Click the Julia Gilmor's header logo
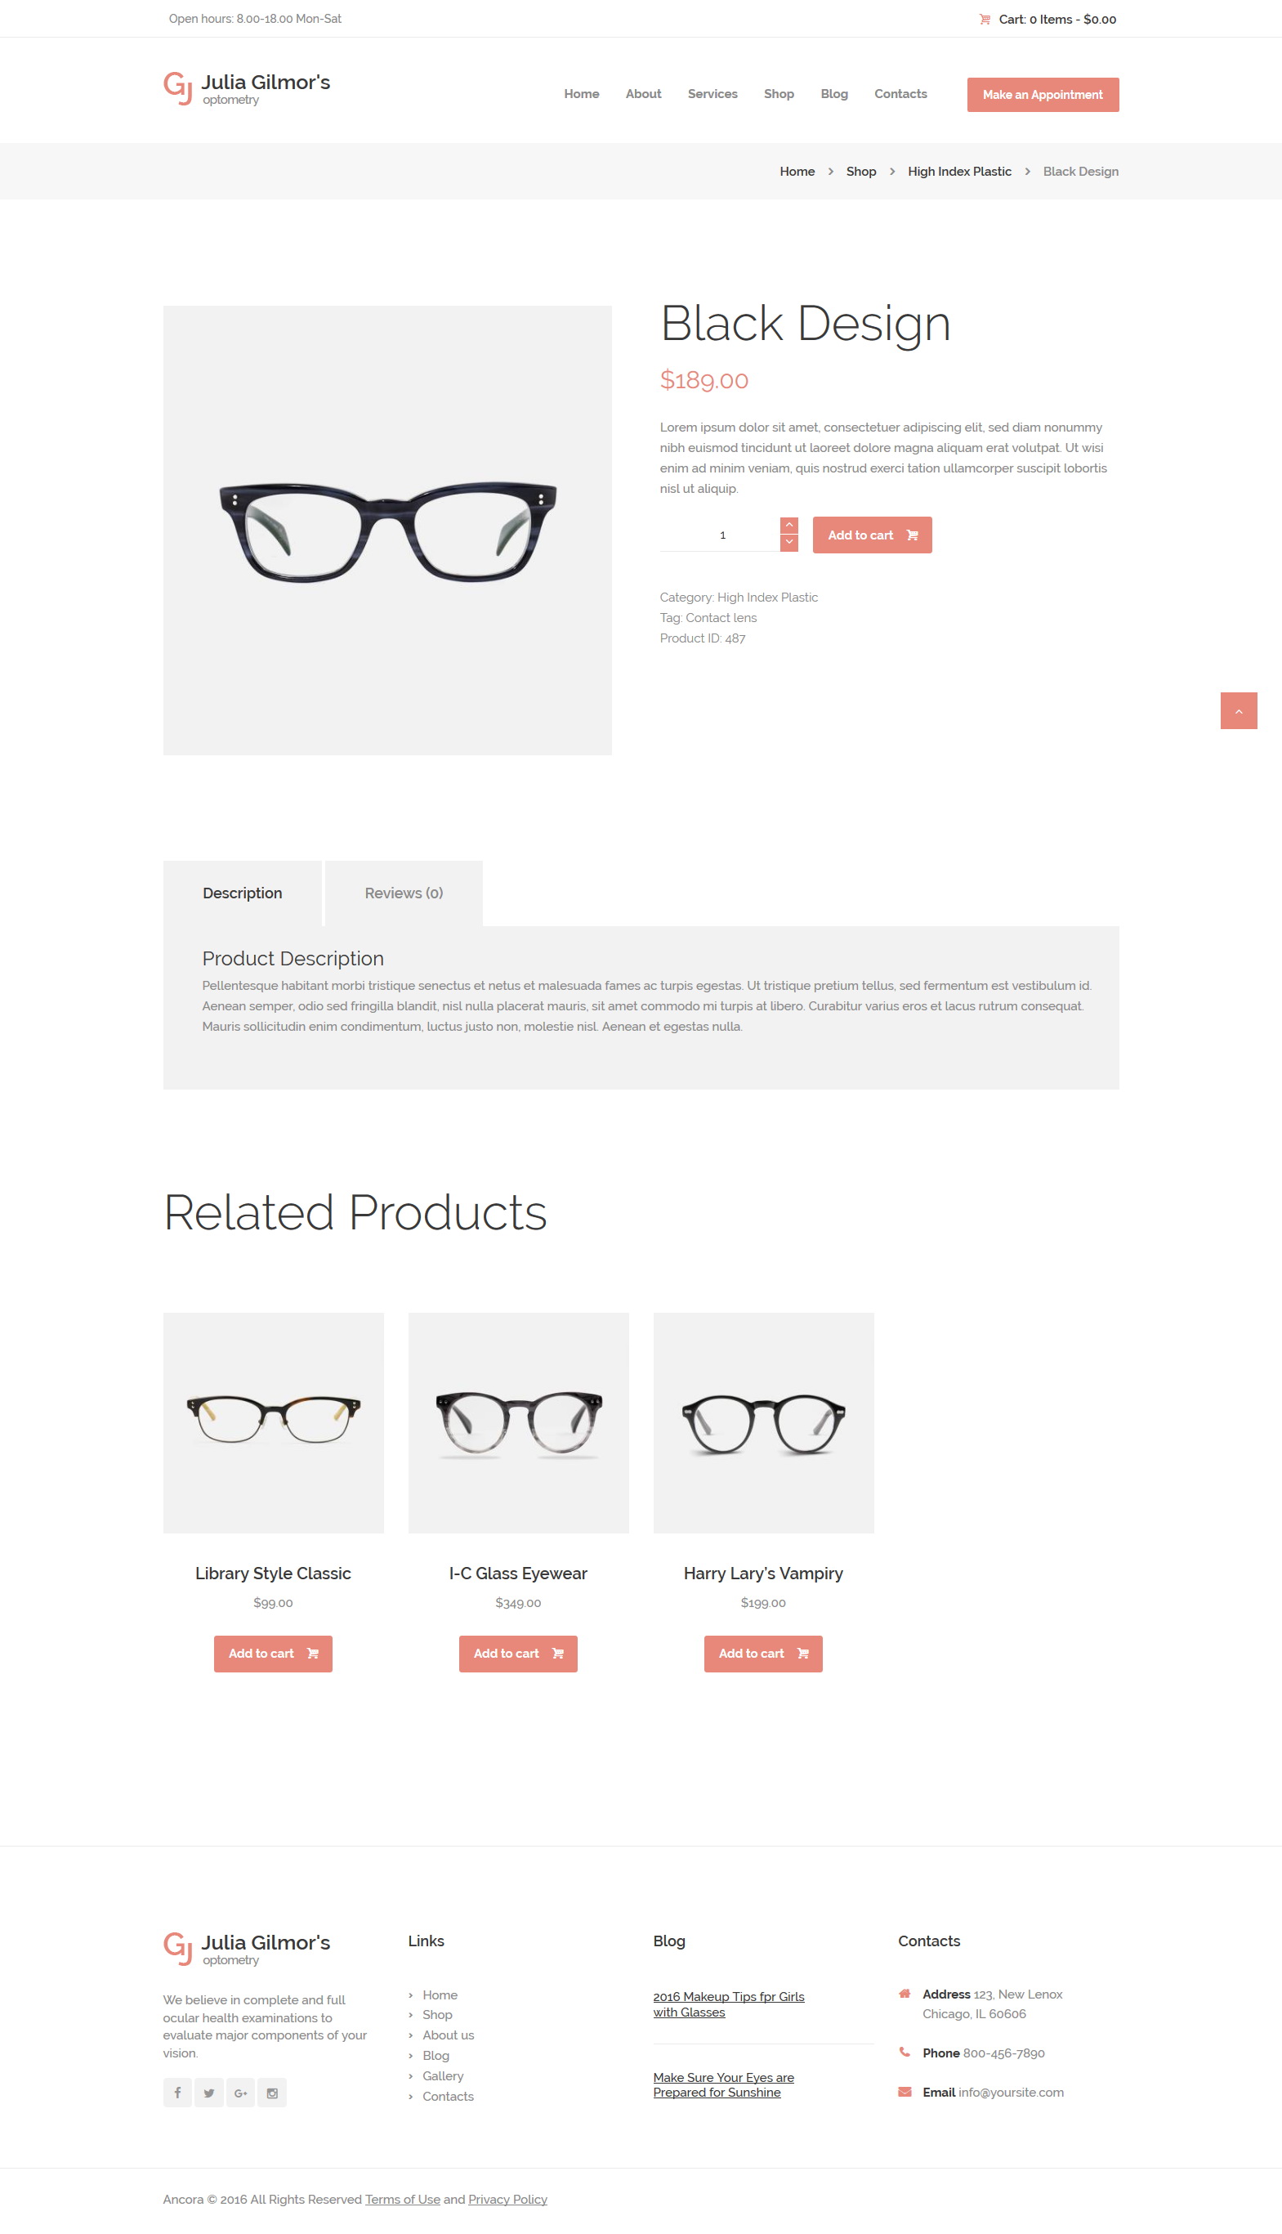 (x=247, y=88)
